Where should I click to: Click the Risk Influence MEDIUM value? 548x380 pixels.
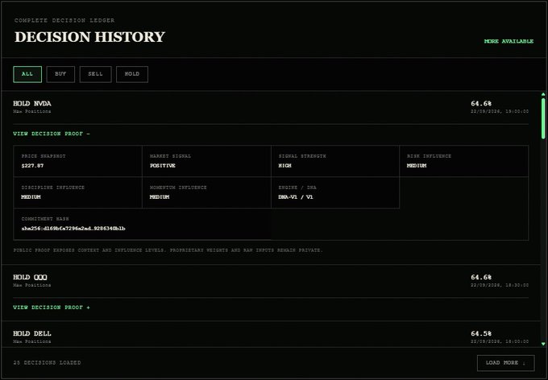[417, 166]
